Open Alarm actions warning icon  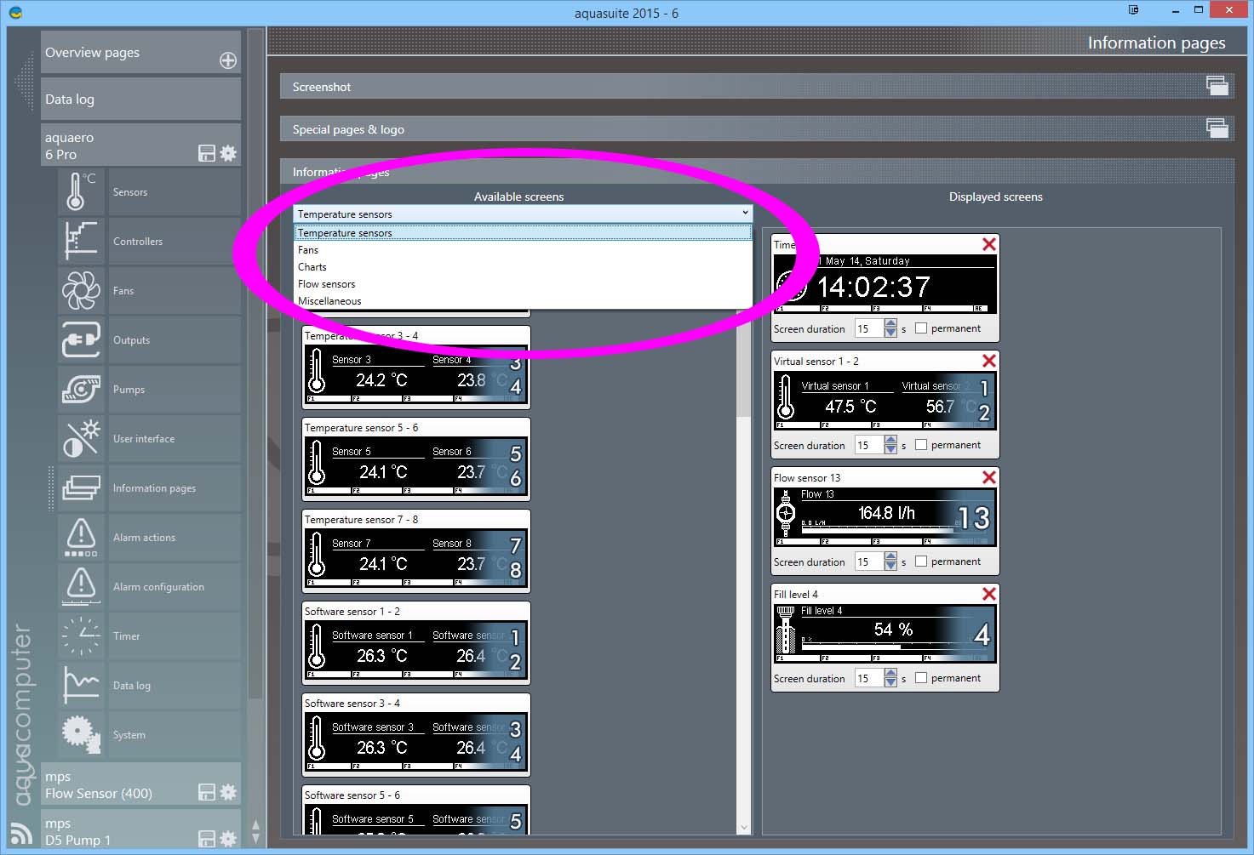tap(81, 538)
